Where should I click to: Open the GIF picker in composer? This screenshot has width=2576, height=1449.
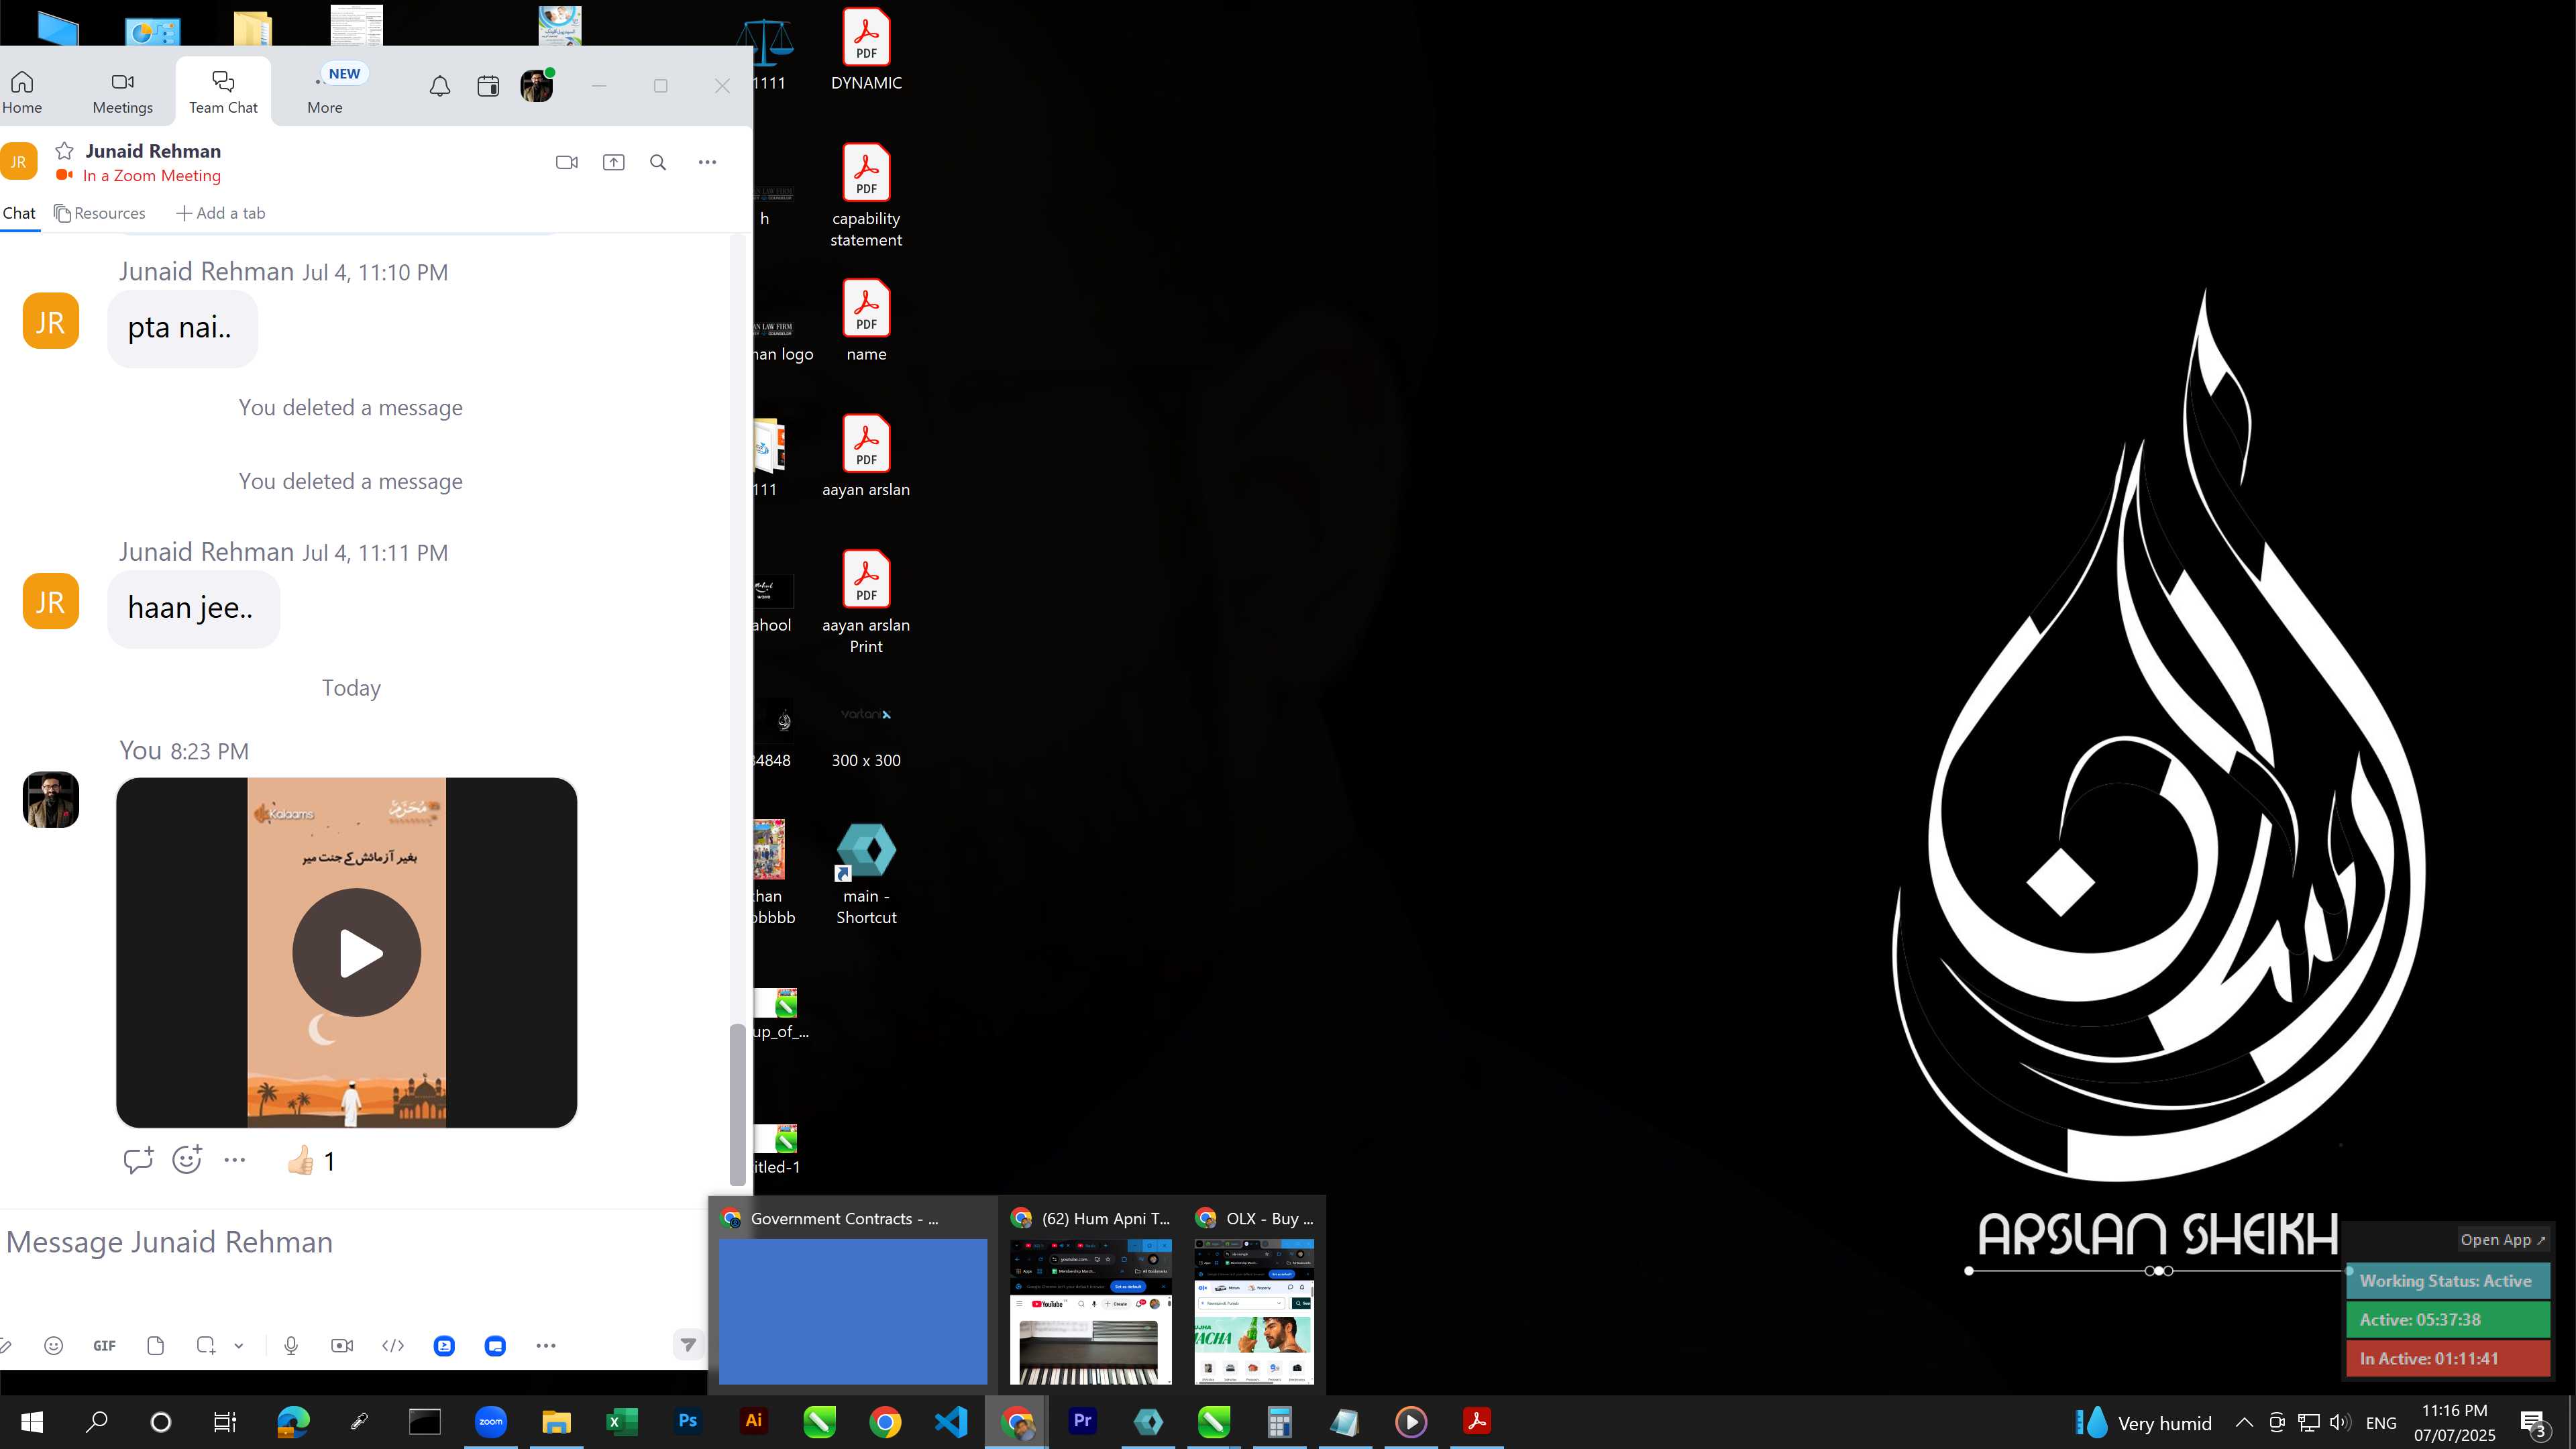(x=104, y=1346)
